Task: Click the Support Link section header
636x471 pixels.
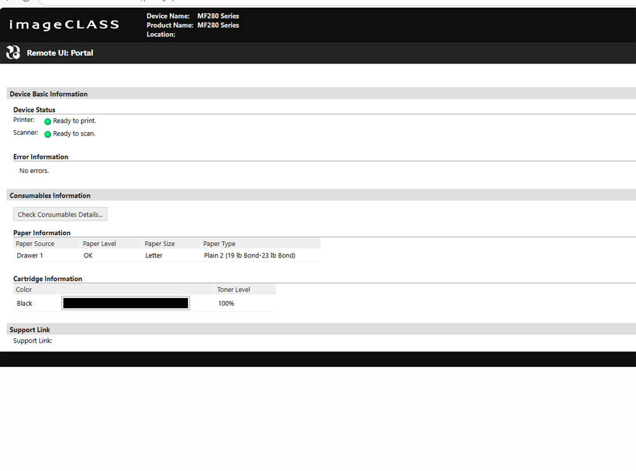Action: (x=30, y=330)
